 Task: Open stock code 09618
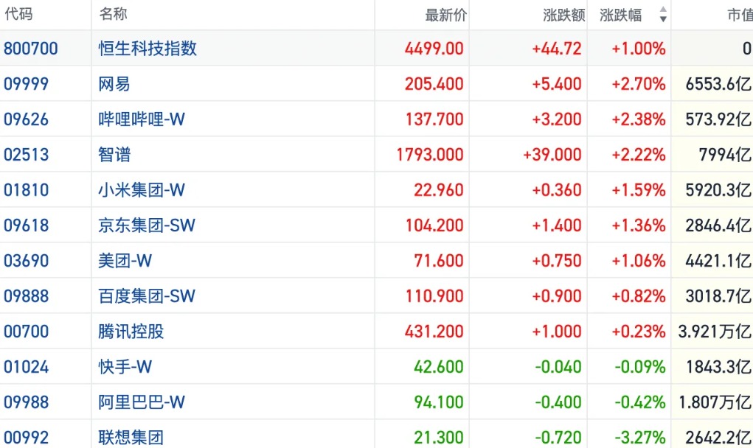click(27, 225)
